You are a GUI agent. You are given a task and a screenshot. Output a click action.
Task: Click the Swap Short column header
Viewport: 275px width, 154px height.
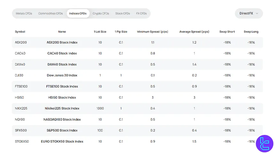tap(227, 31)
